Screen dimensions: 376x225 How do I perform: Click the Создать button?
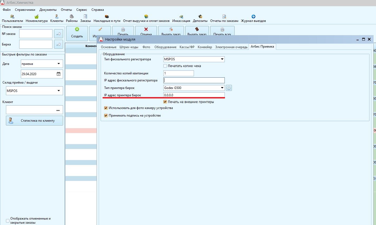(77, 33)
